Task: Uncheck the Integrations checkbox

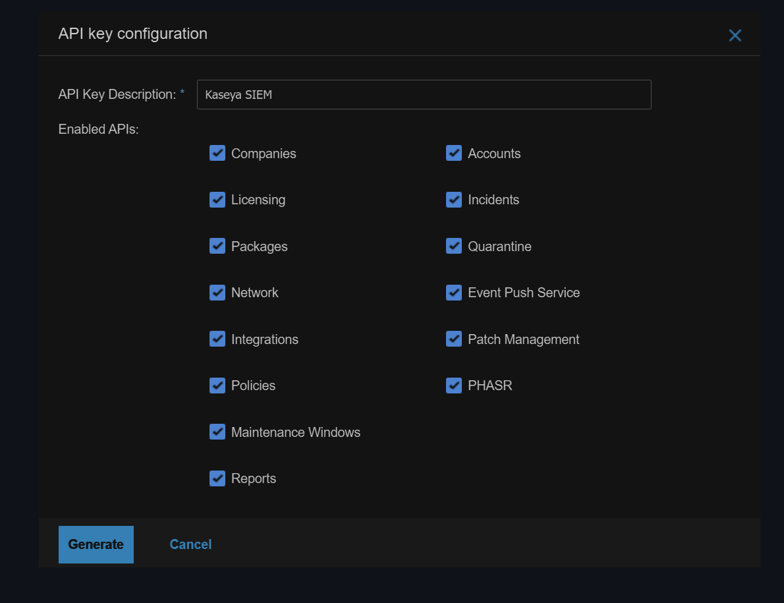Action: coord(217,339)
